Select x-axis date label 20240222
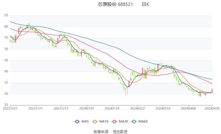The height and width of the screenshot is (134, 221). (137, 108)
